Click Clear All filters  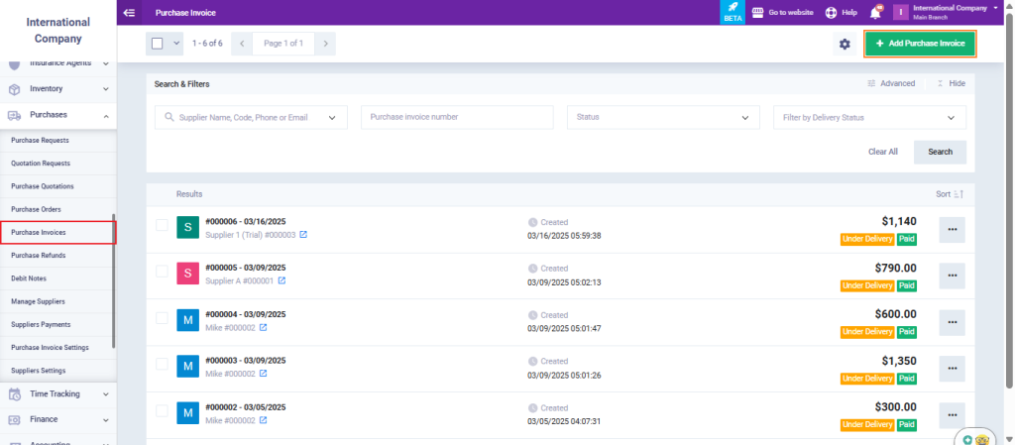coord(883,152)
